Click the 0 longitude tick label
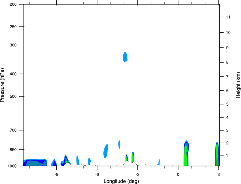 tap(178, 175)
